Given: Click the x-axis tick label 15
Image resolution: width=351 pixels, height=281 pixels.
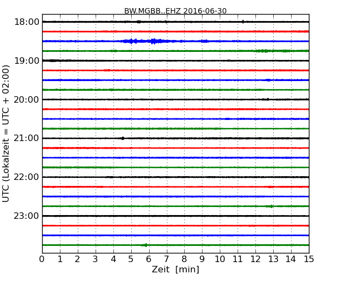Looking at the screenshot, I should [x=309, y=259].
